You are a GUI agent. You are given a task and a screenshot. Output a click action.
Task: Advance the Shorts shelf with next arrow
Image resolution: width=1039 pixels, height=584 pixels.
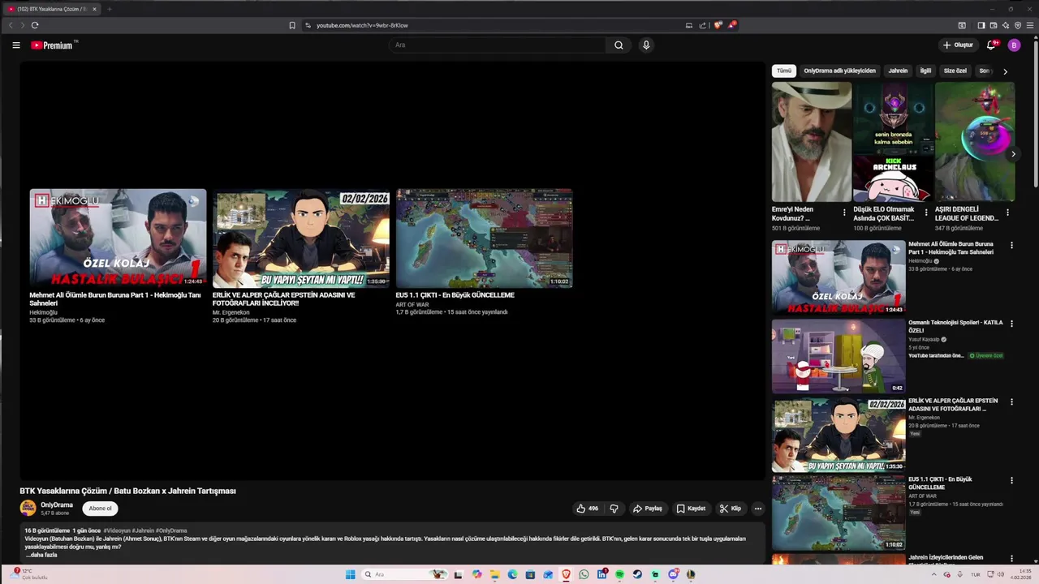pos(1013,154)
